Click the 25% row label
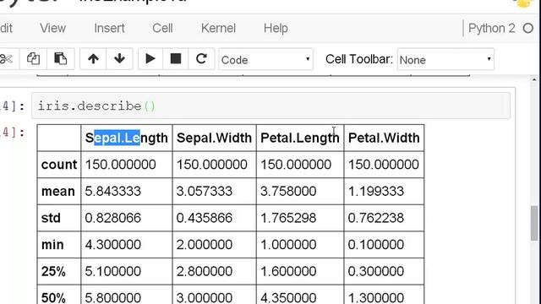This screenshot has width=541, height=304. (53, 271)
